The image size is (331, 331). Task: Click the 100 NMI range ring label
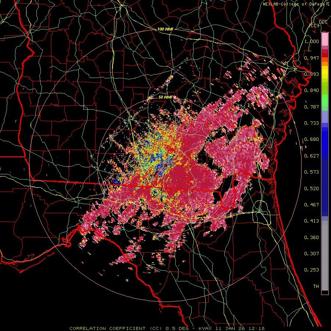click(165, 29)
